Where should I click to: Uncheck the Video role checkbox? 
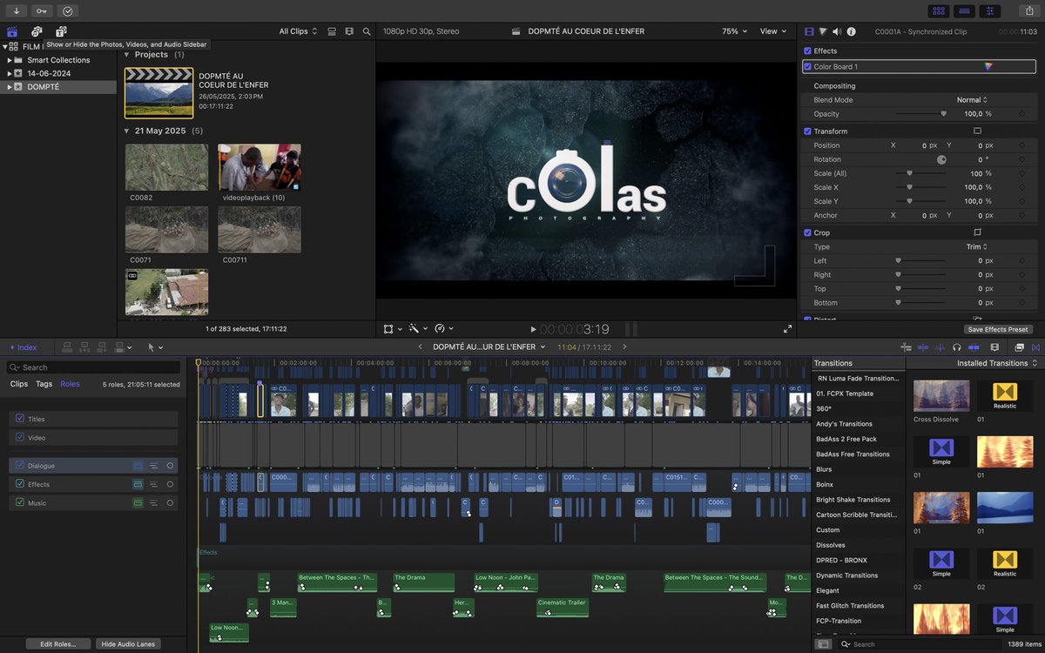click(x=20, y=437)
